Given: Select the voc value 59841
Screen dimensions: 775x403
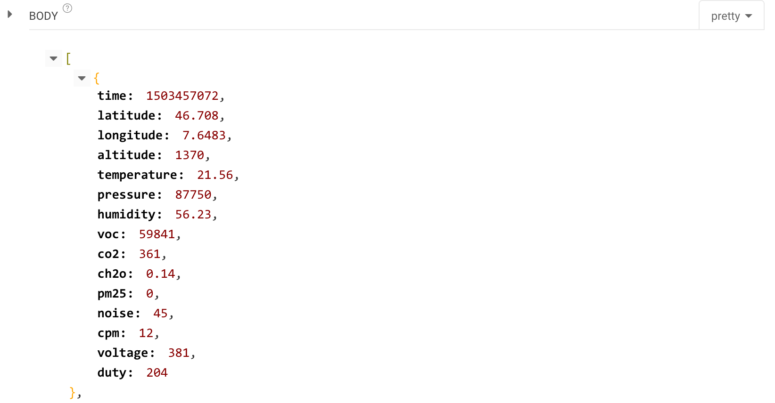Looking at the screenshot, I should pyautogui.click(x=157, y=234).
